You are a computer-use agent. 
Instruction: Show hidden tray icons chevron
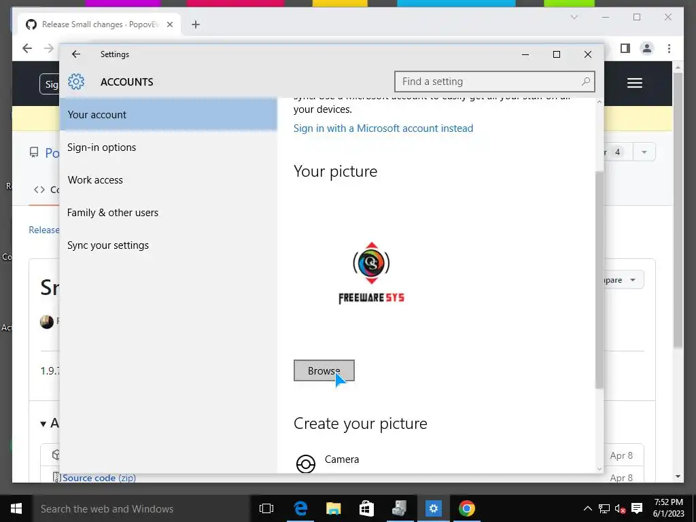tap(587, 508)
